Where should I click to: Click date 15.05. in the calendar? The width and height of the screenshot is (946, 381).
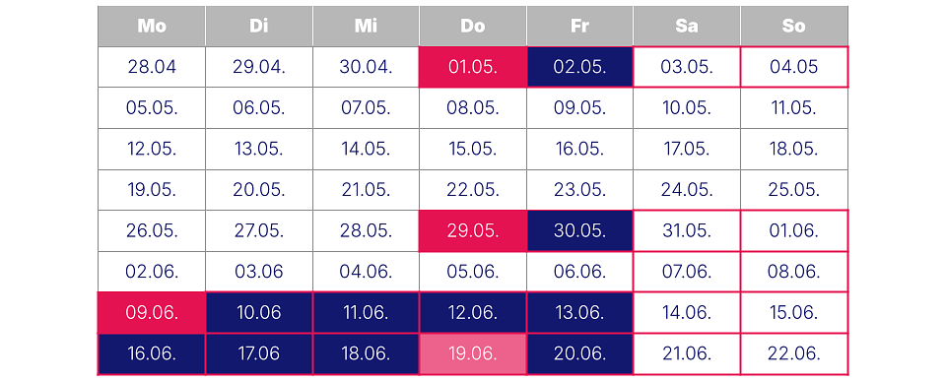point(472,149)
